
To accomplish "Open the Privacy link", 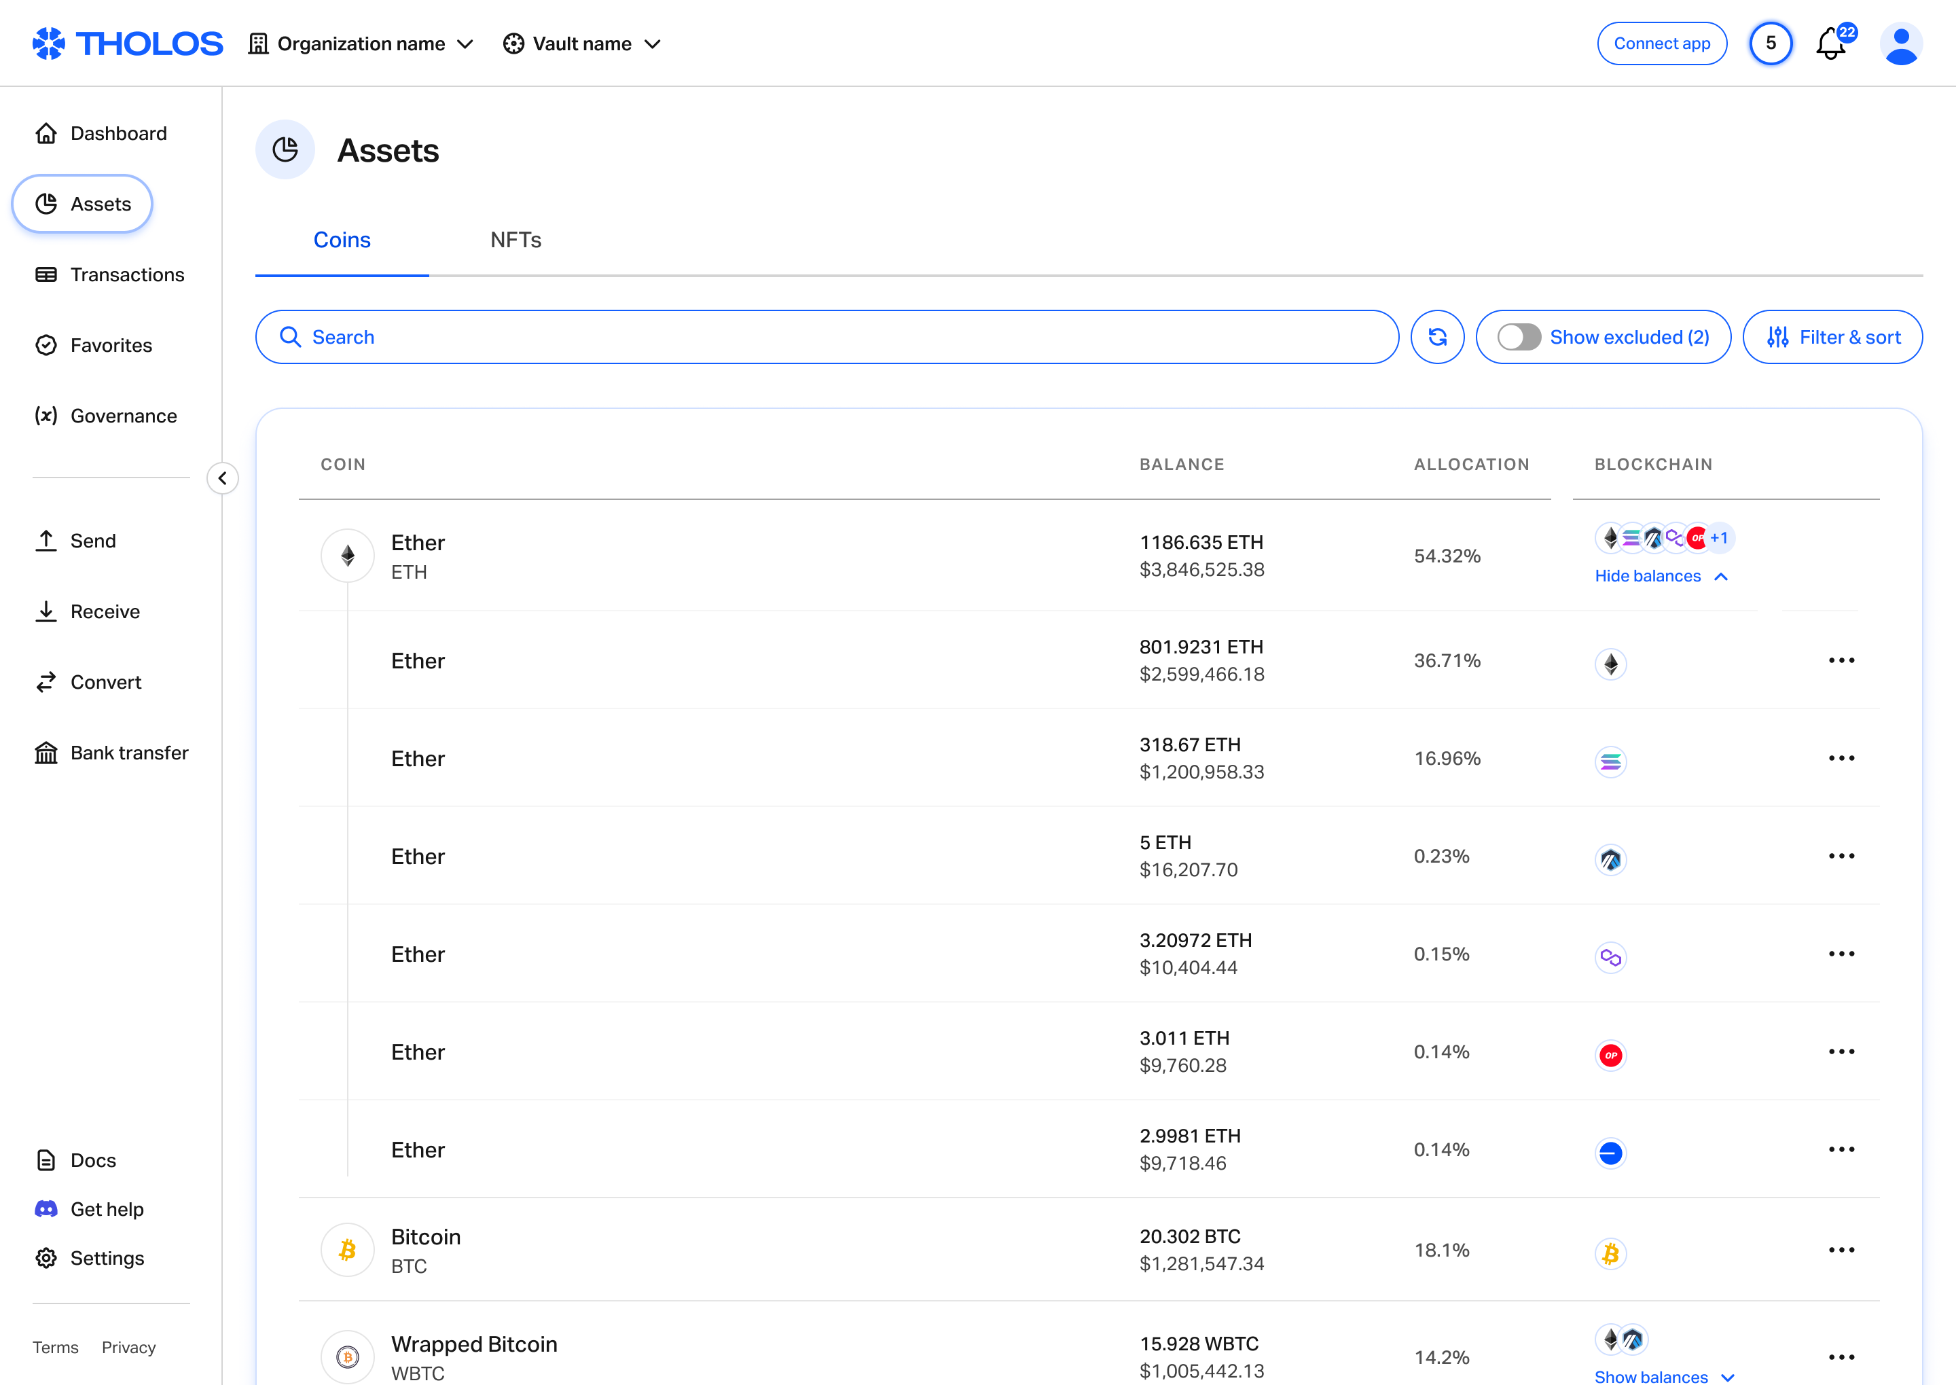I will point(128,1348).
